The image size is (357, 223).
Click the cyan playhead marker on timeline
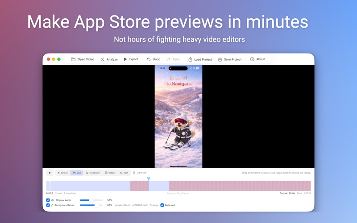click(149, 179)
